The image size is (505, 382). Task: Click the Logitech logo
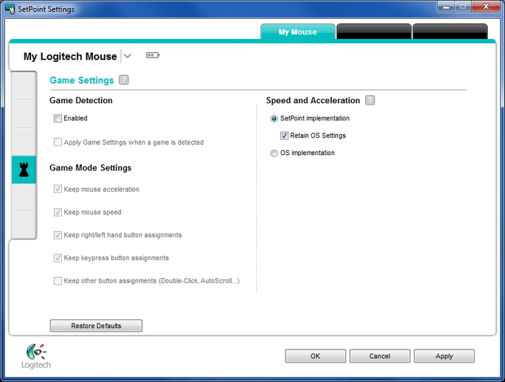(x=36, y=356)
